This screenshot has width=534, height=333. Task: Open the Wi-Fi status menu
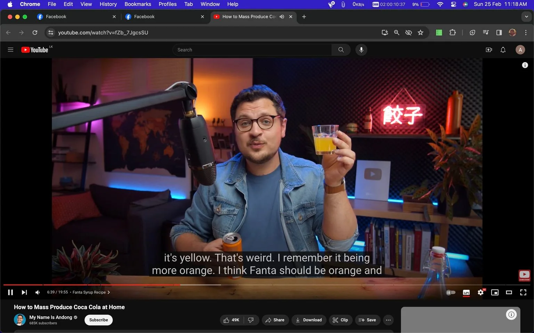click(440, 4)
